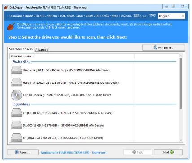Minimize the DiskDigger window
Viewport: 192px width, 163px height.
click(166, 6)
